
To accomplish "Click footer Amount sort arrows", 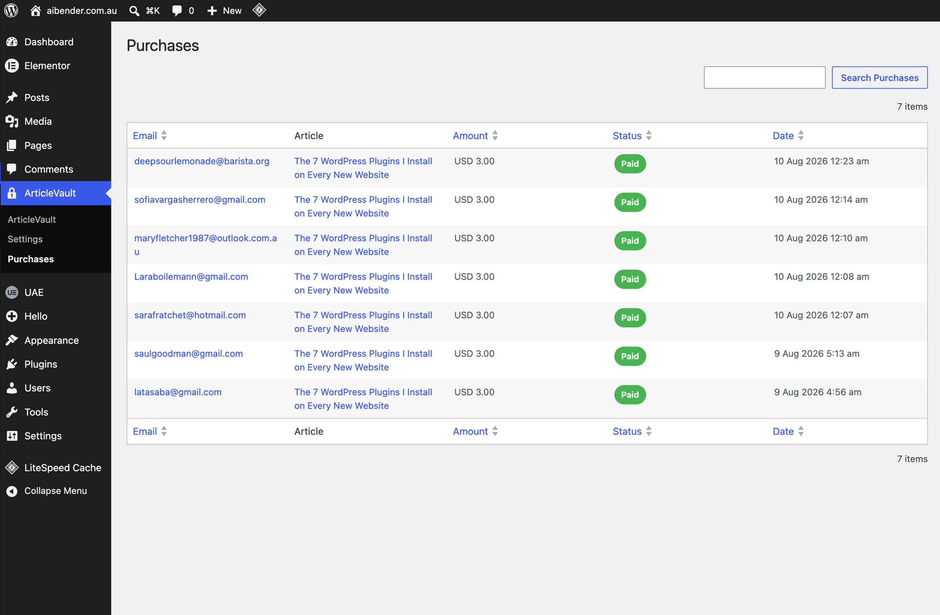I will (x=495, y=431).
